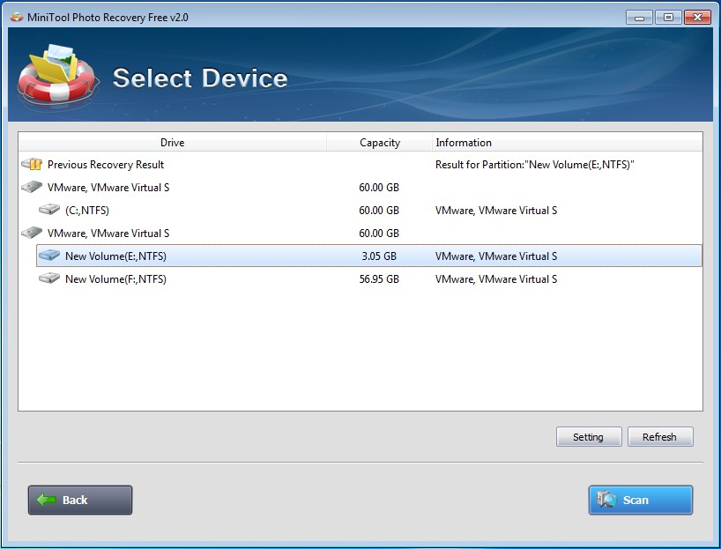Minimize the MiniTool Photo Recovery window
The width and height of the screenshot is (721, 549).
[x=639, y=18]
